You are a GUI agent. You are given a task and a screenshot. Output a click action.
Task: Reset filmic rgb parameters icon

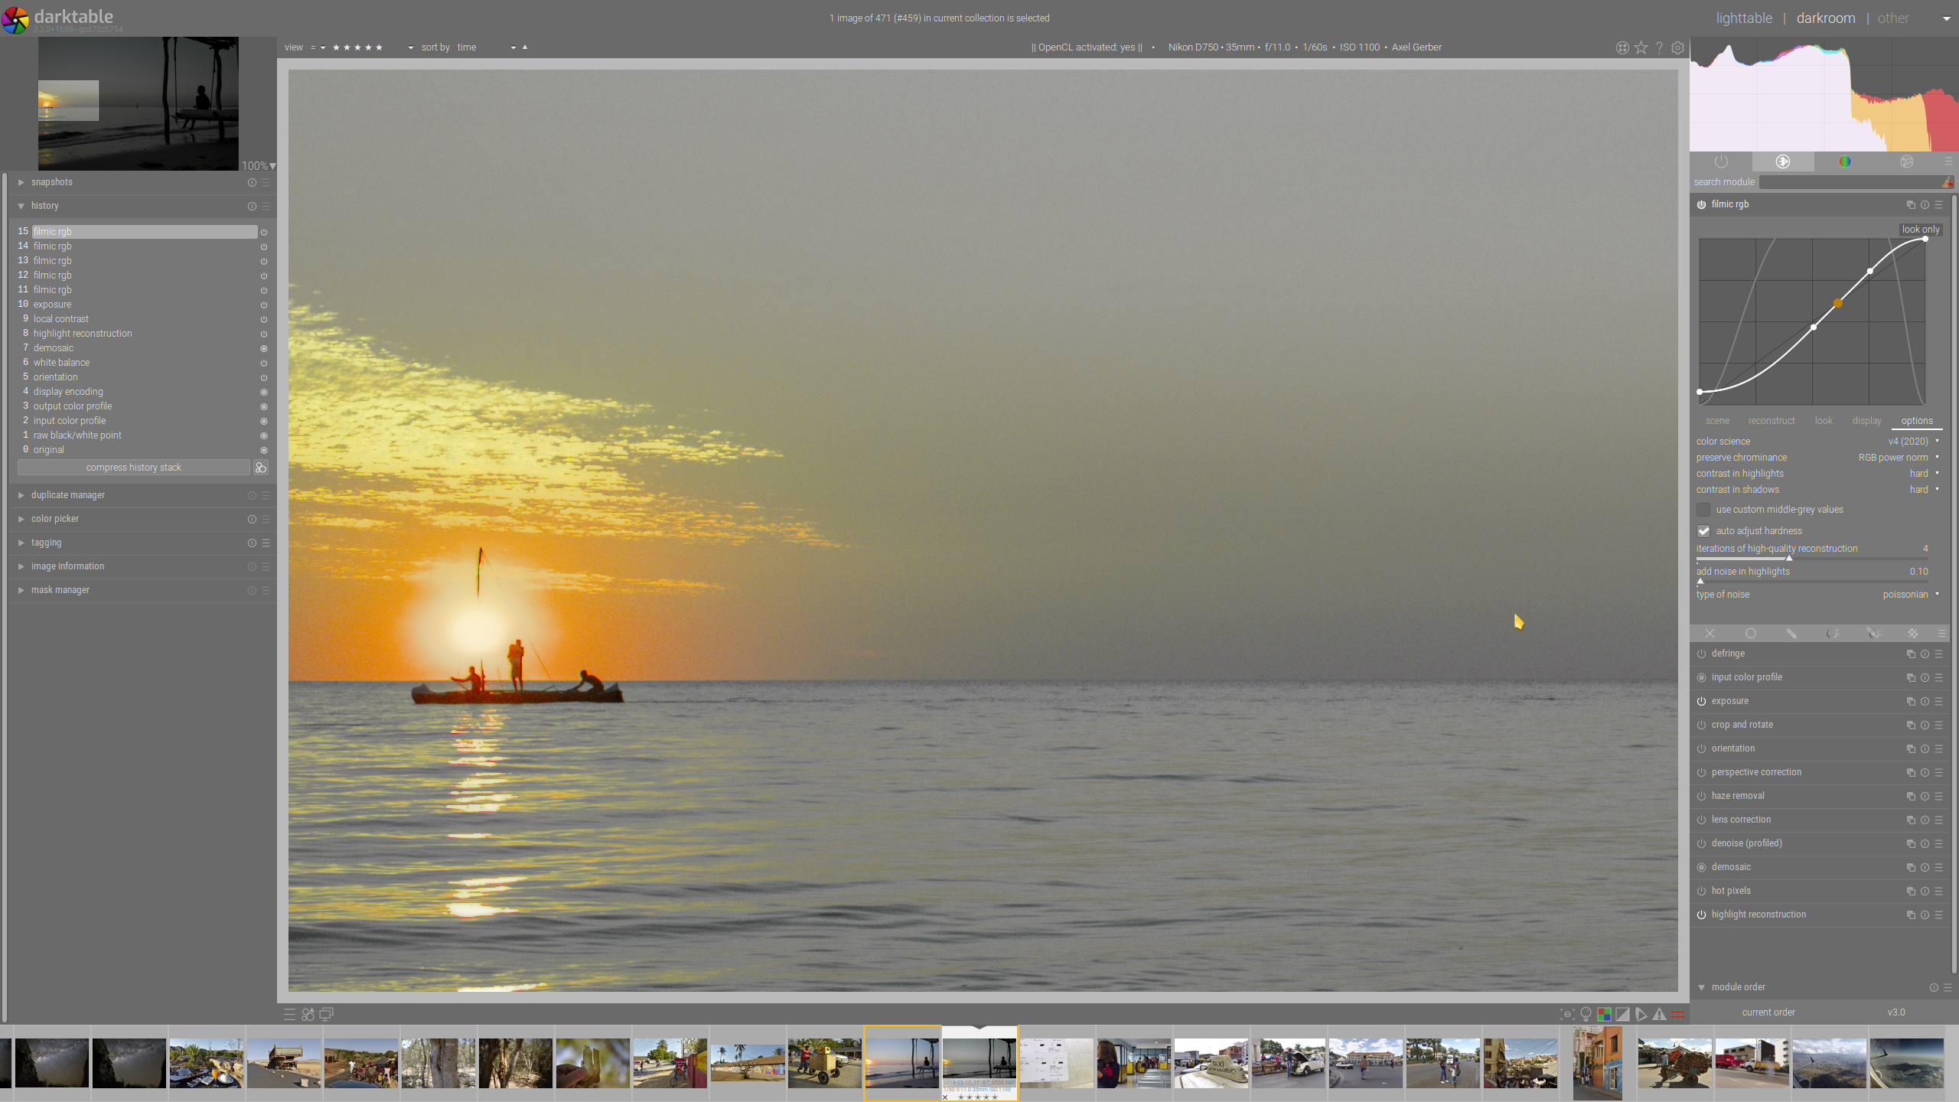1925,204
